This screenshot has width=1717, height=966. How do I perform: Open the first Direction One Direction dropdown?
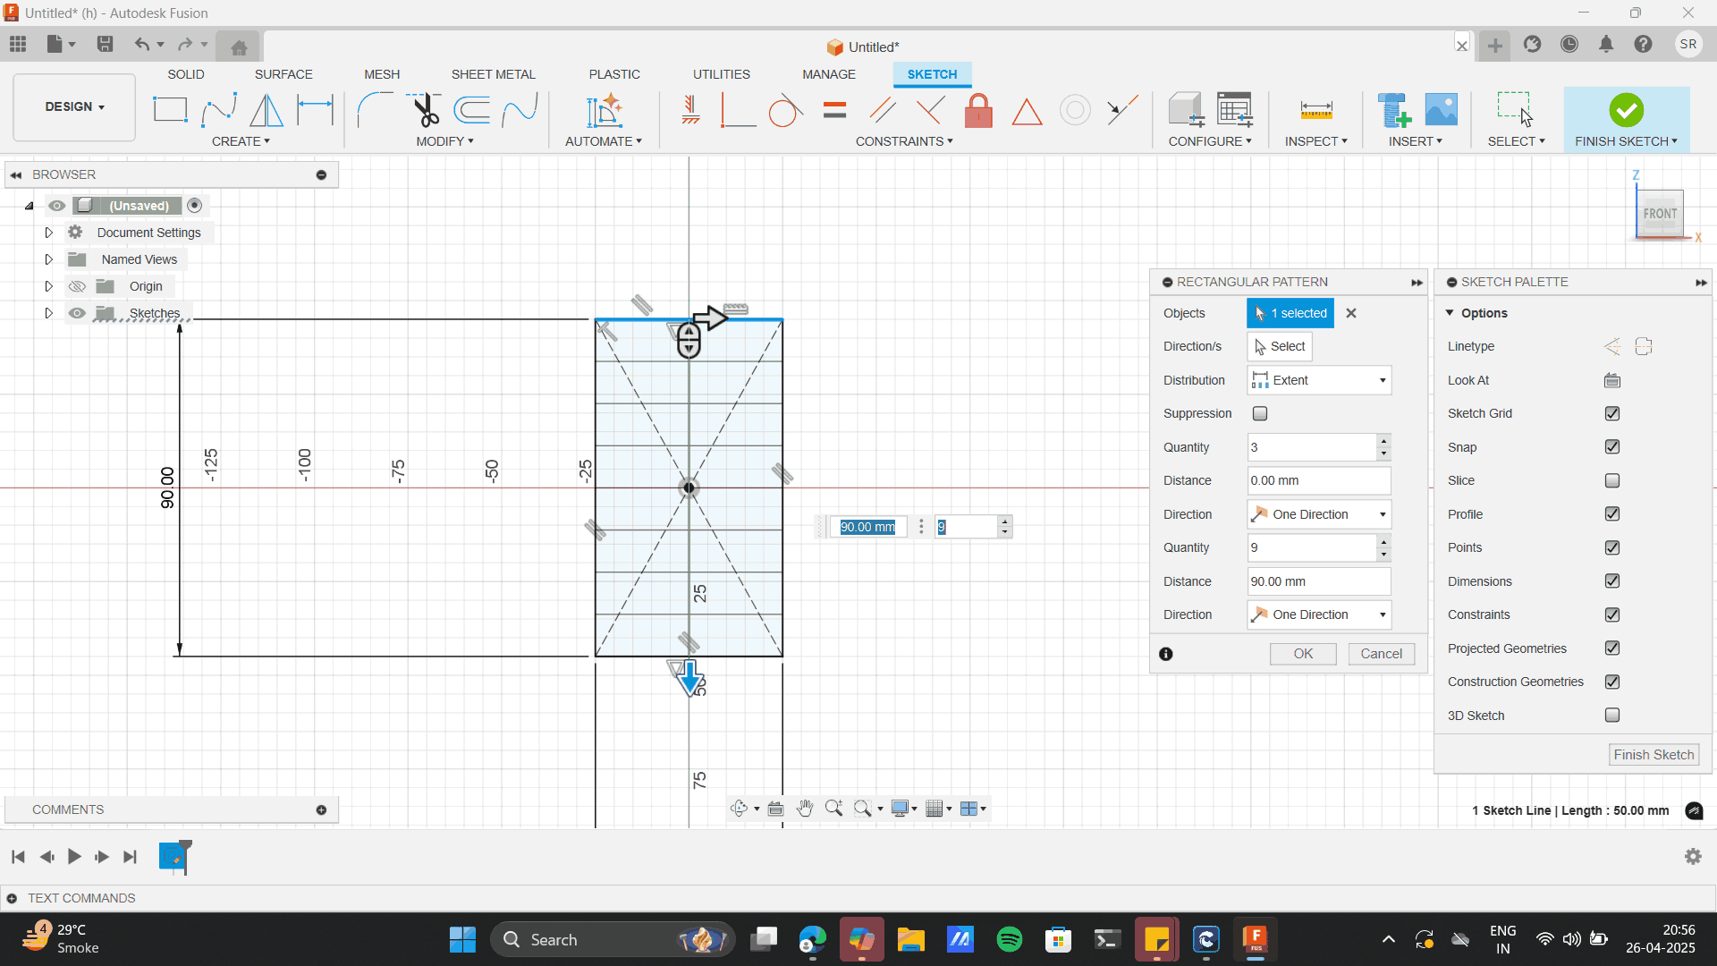pyautogui.click(x=1319, y=514)
